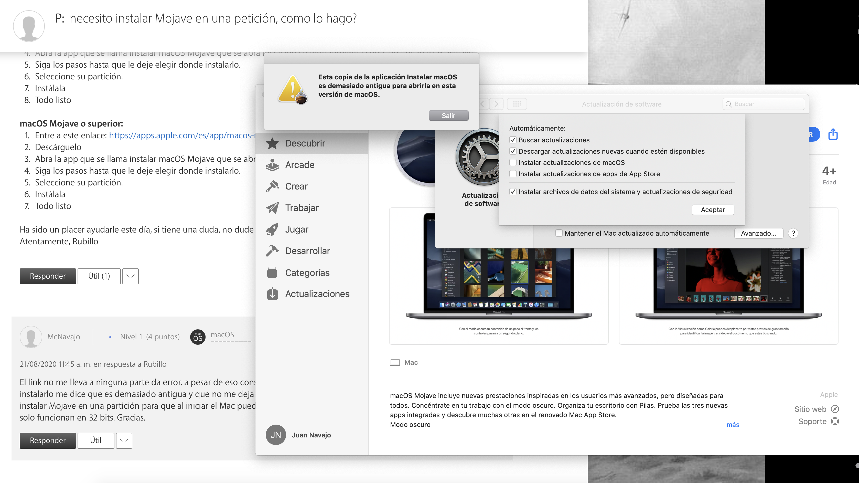Expand description with más link
The image size is (859, 483).
coord(733,425)
